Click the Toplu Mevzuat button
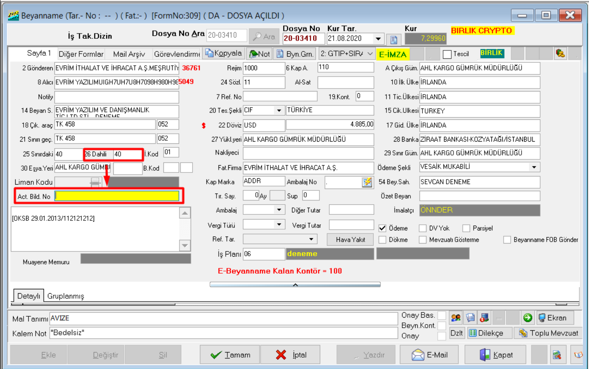The width and height of the screenshot is (589, 369). 548,333
